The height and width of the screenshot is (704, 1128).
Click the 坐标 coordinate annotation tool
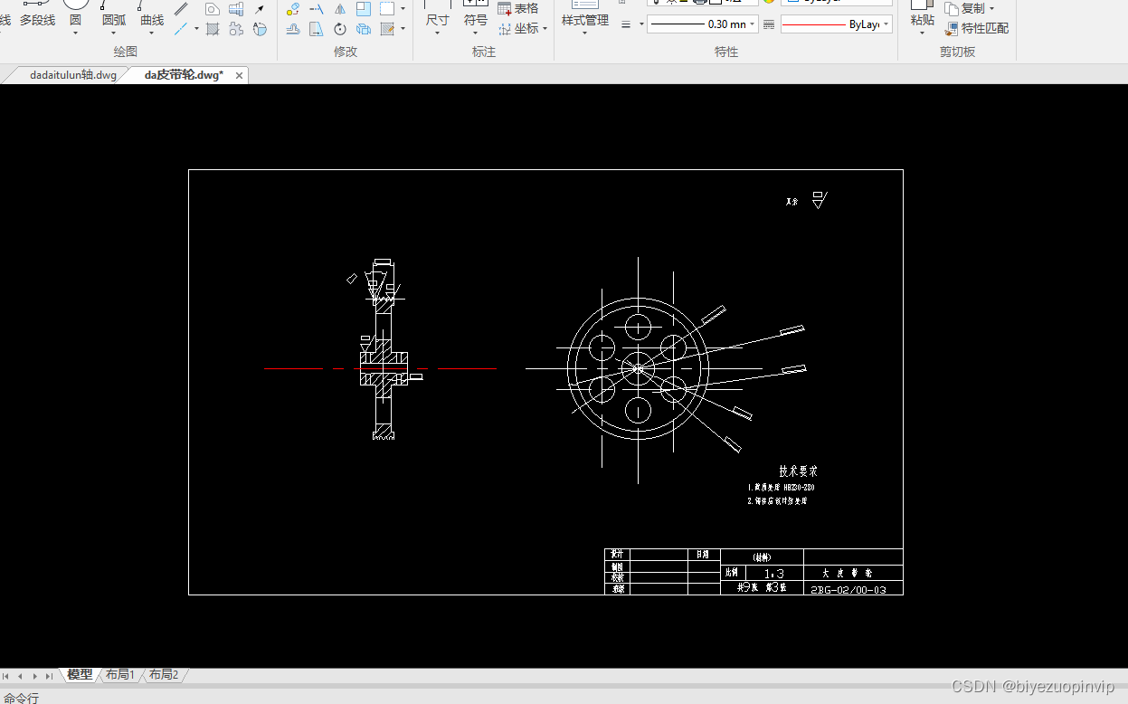click(x=519, y=29)
